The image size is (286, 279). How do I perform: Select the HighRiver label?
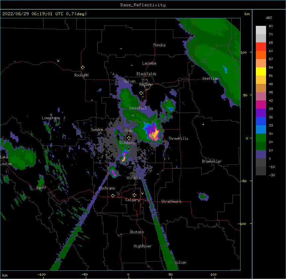click(x=143, y=246)
